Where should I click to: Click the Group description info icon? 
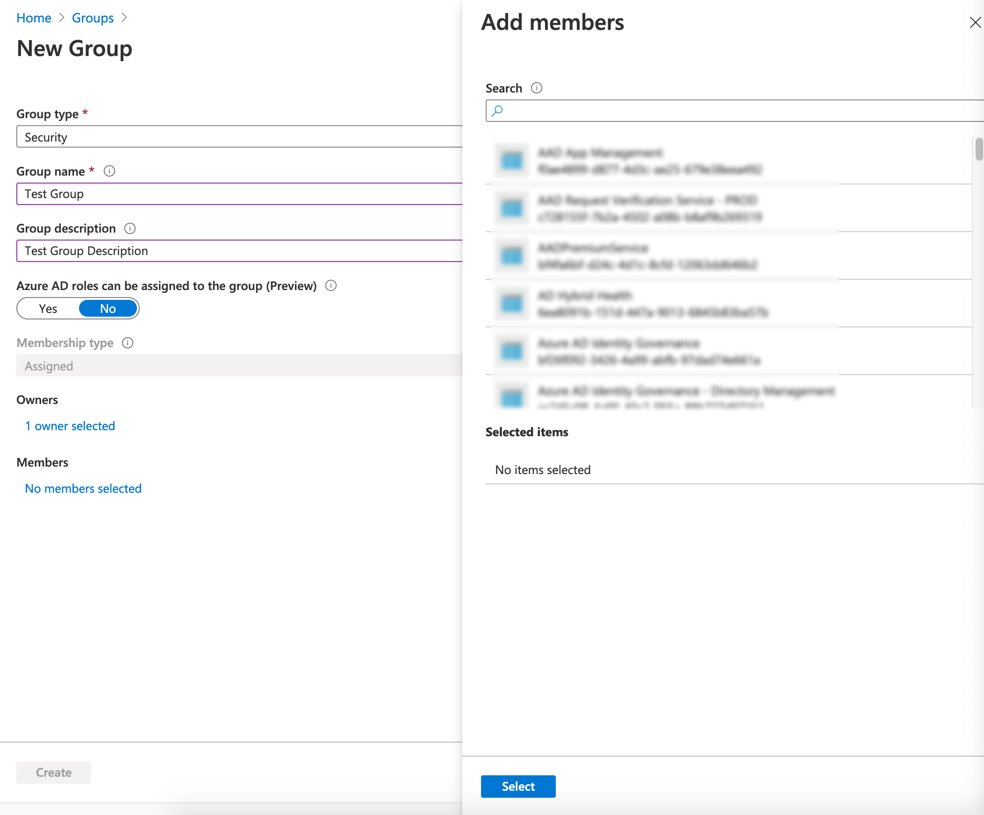click(x=130, y=228)
